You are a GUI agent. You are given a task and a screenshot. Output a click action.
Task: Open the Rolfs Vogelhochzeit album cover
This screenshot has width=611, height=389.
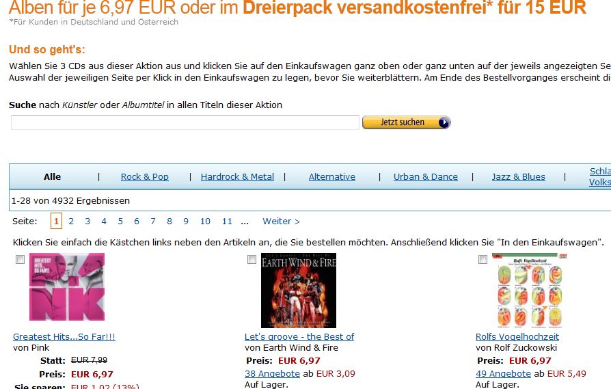click(530, 291)
